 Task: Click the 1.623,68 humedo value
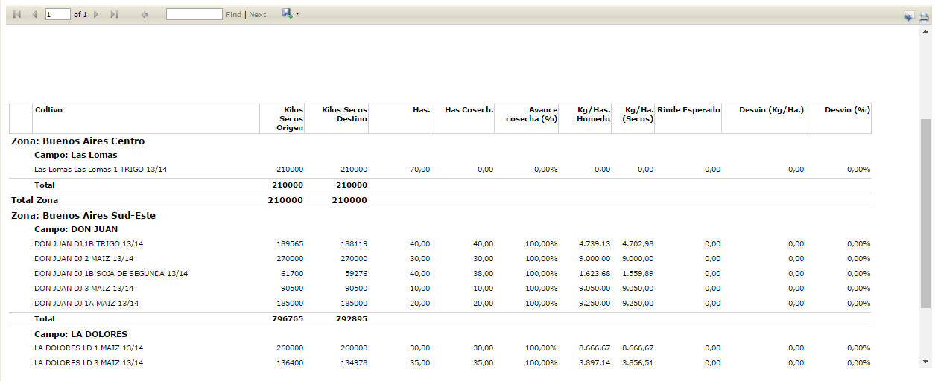tap(595, 274)
